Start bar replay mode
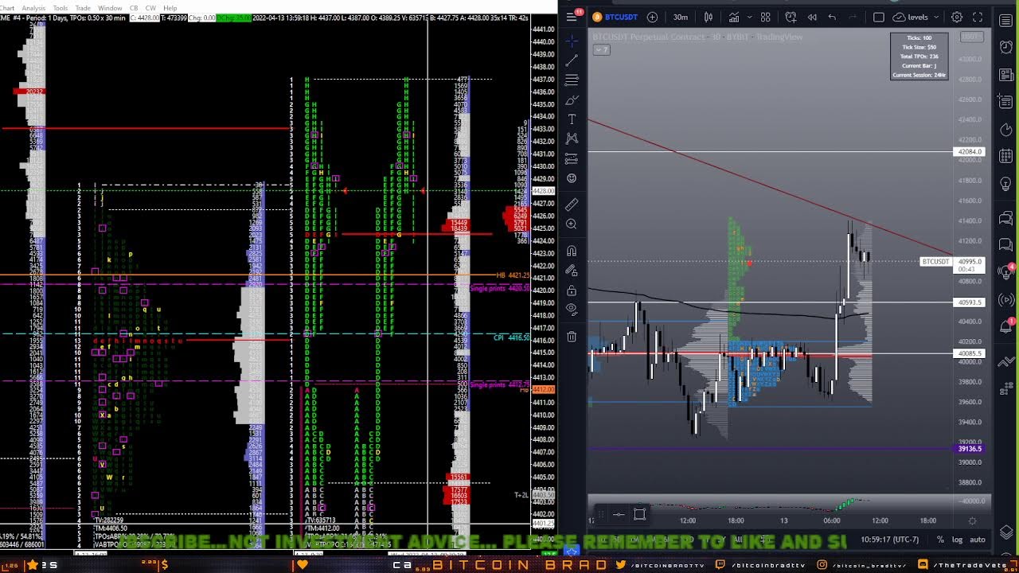Screen dimensions: 1019x573 coord(812,17)
